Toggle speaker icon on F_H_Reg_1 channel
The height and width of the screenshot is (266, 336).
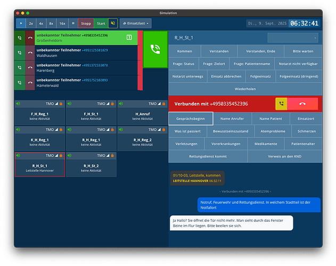(x=18, y=103)
